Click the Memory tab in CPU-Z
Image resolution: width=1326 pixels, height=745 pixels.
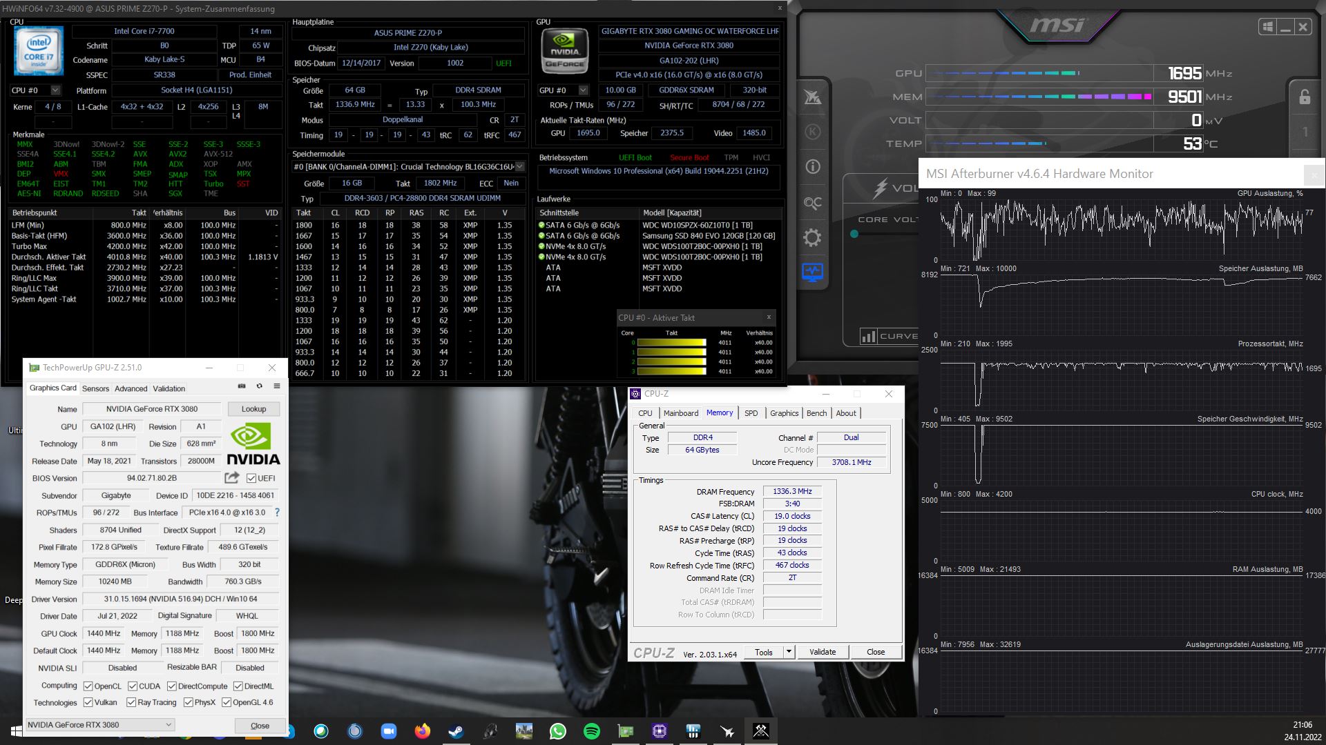(720, 413)
